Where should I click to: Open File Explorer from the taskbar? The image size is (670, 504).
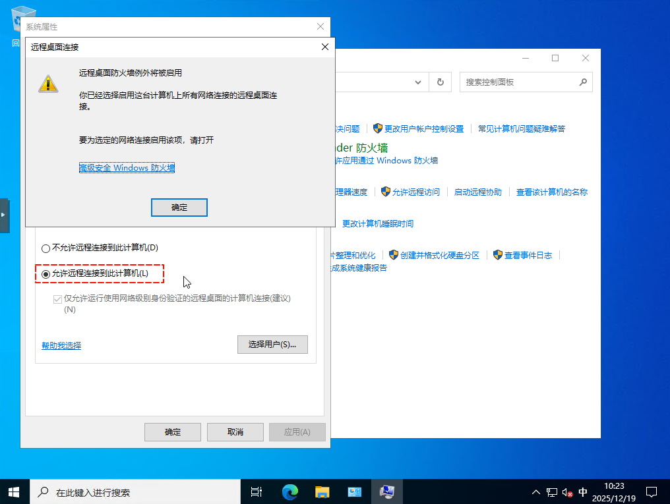click(x=322, y=491)
